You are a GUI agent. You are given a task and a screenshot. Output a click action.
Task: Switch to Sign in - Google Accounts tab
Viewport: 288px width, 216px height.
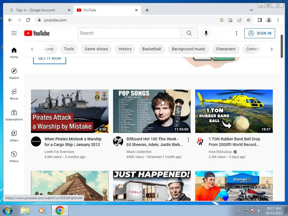tap(36, 10)
